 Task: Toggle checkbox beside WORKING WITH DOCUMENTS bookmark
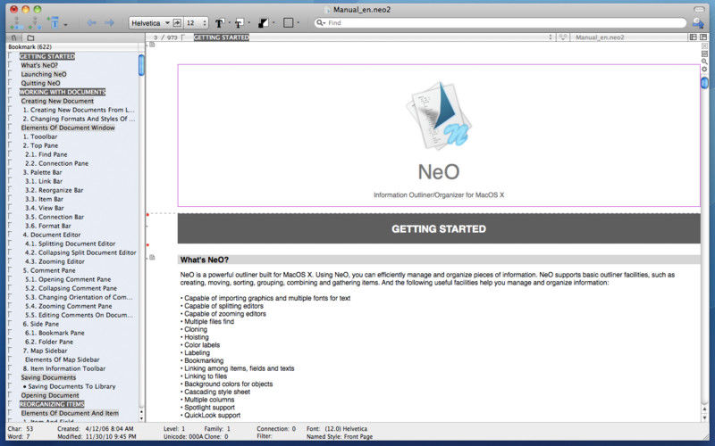(11, 92)
